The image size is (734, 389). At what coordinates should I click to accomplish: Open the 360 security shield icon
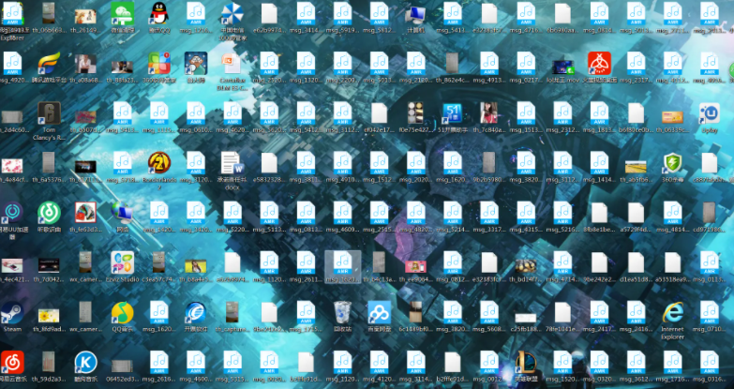672,164
